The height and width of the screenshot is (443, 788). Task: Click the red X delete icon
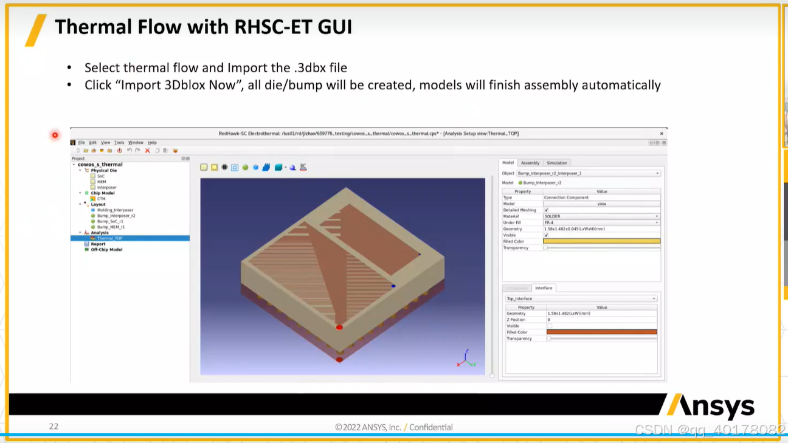[148, 151]
